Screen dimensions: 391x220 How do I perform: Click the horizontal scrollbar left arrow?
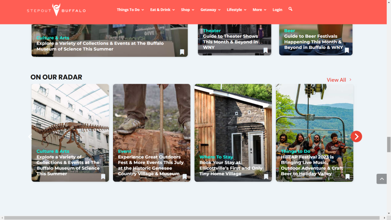tap(2, 218)
